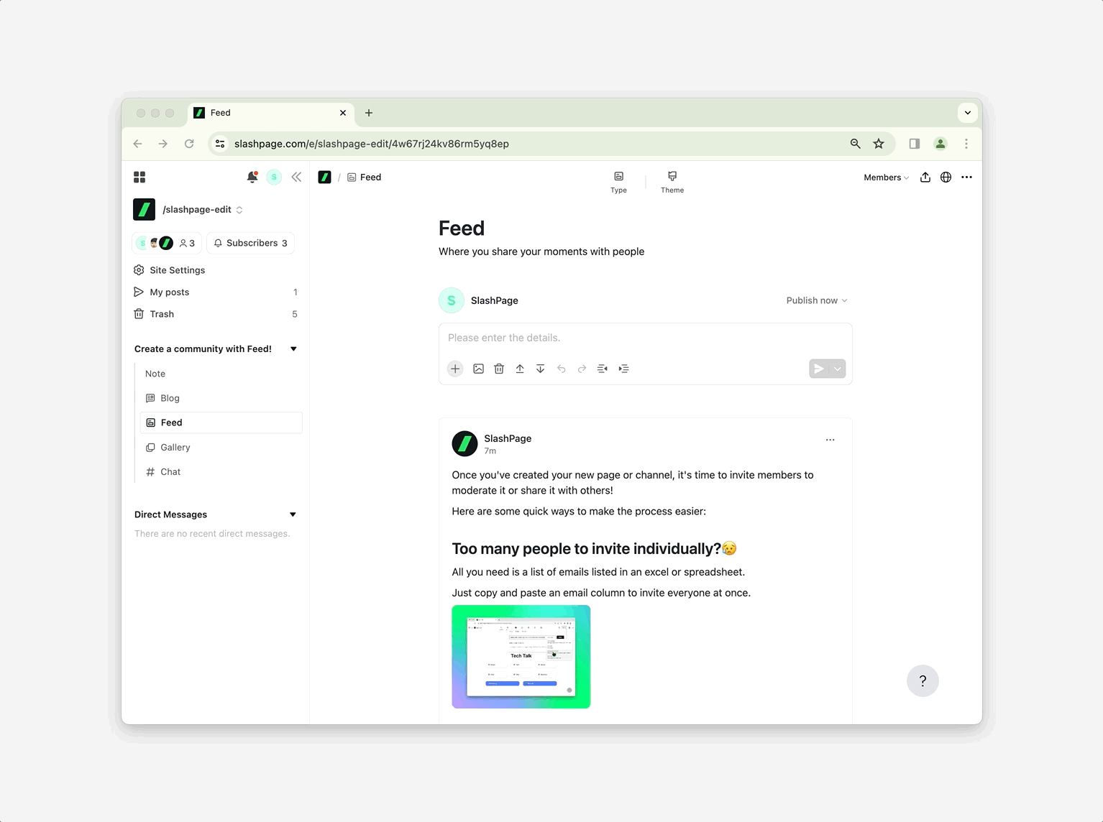
Task: Go forward in browser
Action: [163, 144]
